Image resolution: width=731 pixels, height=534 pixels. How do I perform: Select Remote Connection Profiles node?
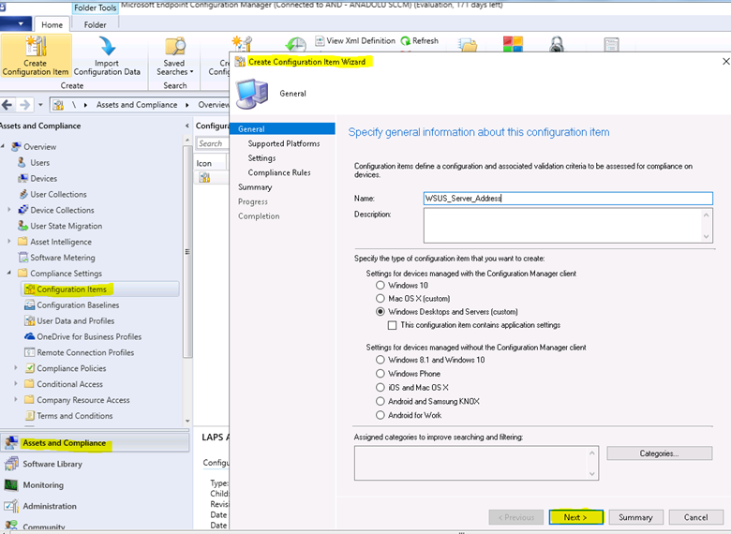pos(85,353)
